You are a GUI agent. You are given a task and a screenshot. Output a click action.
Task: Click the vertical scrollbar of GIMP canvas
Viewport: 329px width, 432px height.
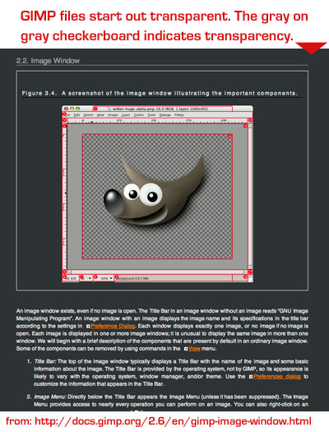(250, 197)
